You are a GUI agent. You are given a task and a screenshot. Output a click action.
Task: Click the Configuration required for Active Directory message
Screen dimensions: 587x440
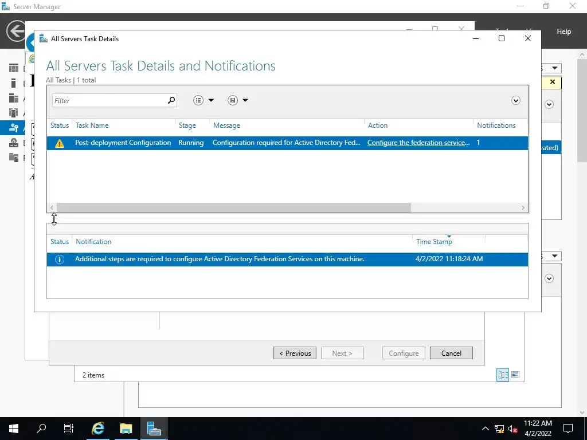coord(287,143)
